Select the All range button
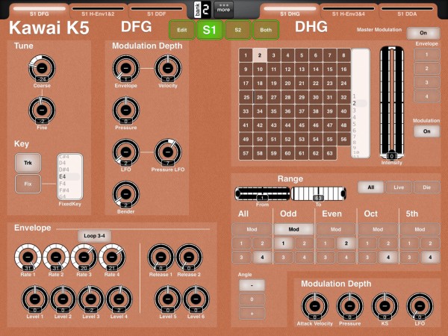Image resolution: width=448 pixels, height=336 pixels. (x=370, y=187)
